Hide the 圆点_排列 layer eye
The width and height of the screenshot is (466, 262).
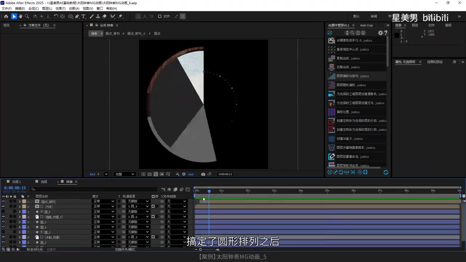click(x=3, y=201)
